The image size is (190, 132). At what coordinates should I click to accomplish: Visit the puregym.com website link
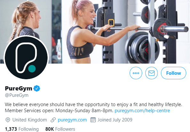tap(72, 120)
